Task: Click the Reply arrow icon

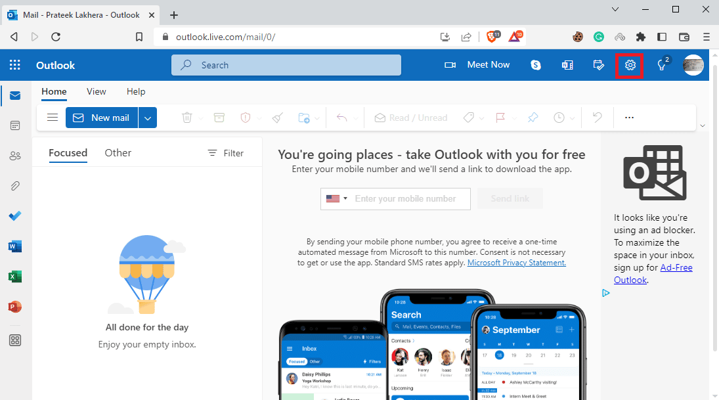Action: coord(342,118)
